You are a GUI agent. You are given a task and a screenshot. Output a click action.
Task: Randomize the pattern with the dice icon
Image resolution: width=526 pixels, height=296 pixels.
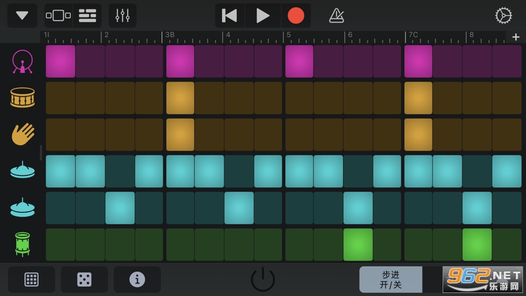pos(85,279)
